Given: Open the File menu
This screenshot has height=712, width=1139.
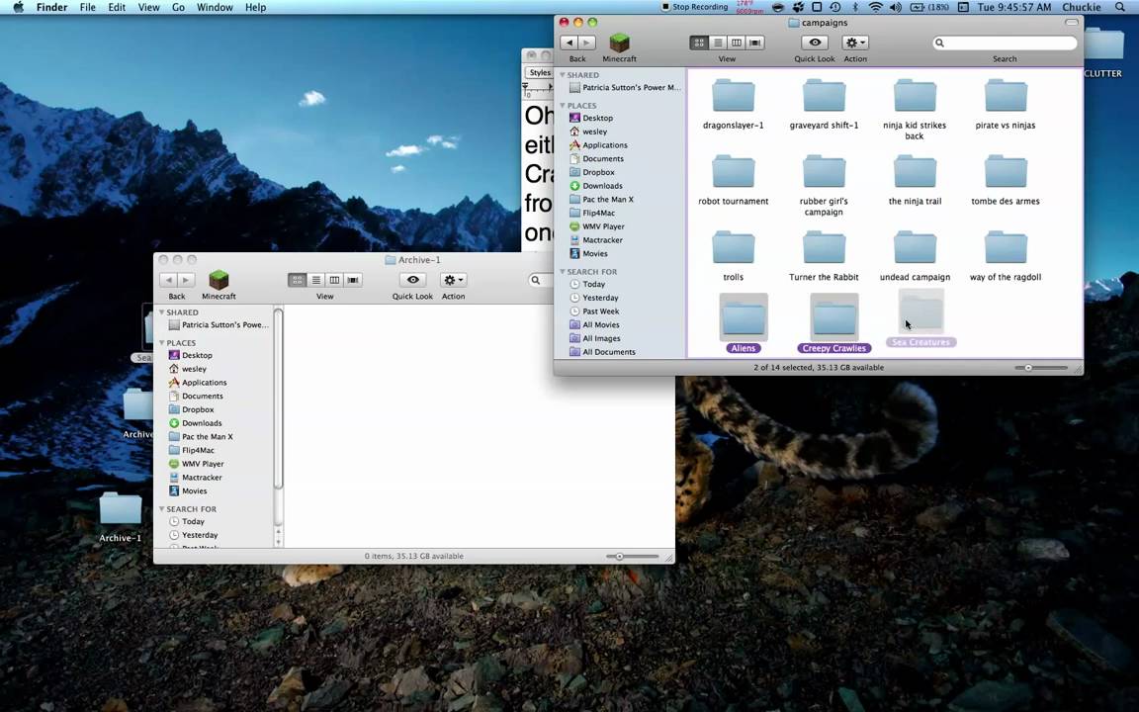Looking at the screenshot, I should click(88, 7).
